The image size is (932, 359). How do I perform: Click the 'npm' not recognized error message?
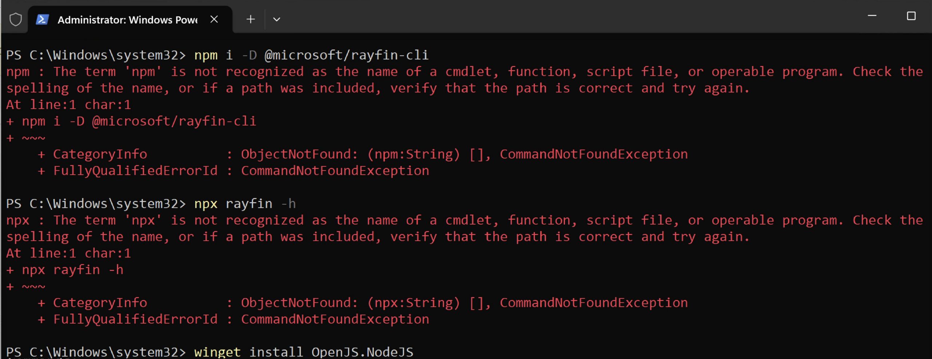click(465, 80)
